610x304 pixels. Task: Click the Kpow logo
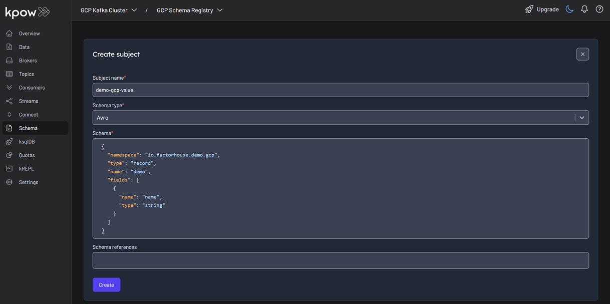point(28,12)
